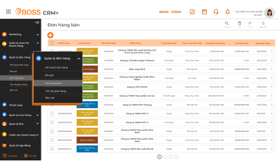Image resolution: width=280 pixels, height=168 pixels.
Task: Open the search (Tìm kiếm) tool
Action: (227, 24)
